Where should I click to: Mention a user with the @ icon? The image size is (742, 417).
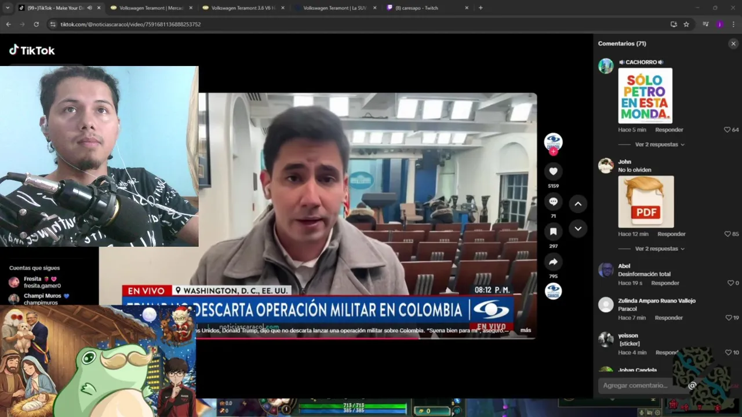click(692, 385)
